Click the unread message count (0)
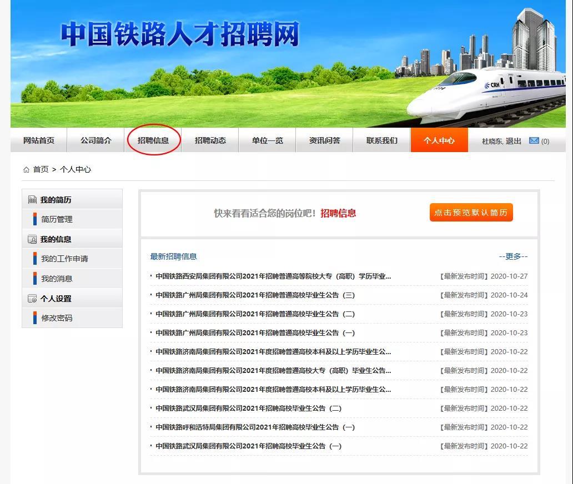The width and height of the screenshot is (573, 484). (545, 141)
